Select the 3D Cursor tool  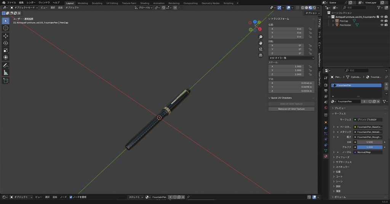click(6, 28)
